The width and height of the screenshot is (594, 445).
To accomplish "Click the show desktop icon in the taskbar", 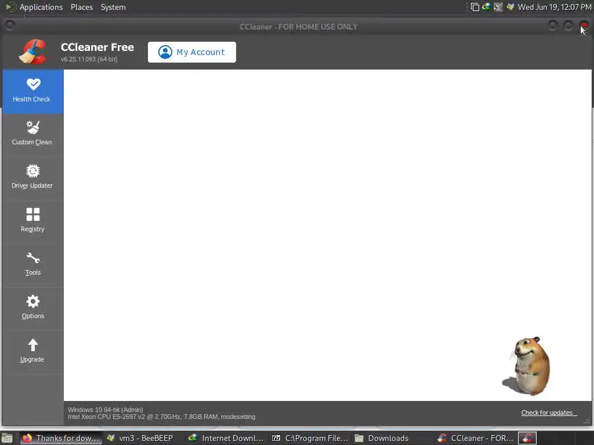I will tap(7, 439).
